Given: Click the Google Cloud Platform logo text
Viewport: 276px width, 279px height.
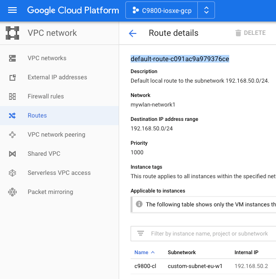Looking at the screenshot, I should click(73, 11).
